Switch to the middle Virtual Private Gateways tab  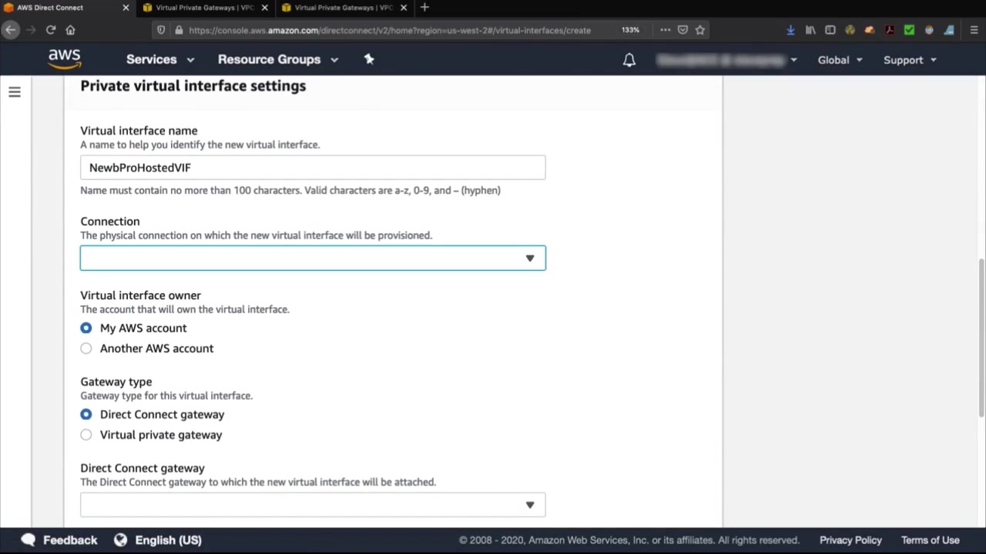coord(204,8)
